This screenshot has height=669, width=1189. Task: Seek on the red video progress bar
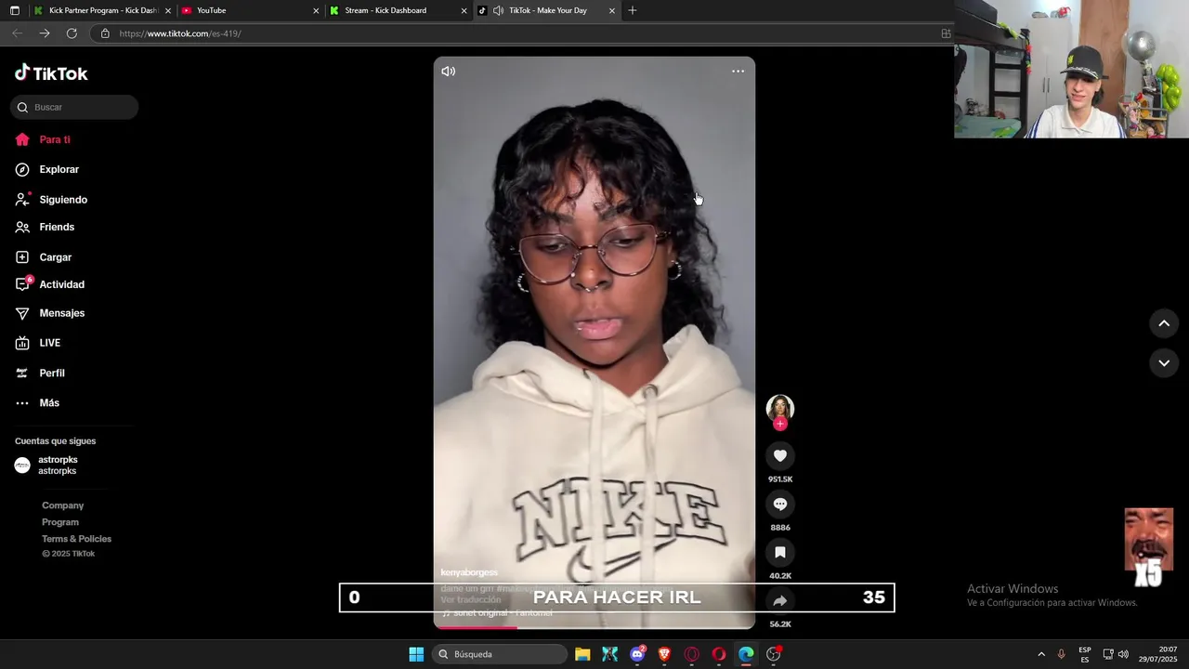coord(594,627)
